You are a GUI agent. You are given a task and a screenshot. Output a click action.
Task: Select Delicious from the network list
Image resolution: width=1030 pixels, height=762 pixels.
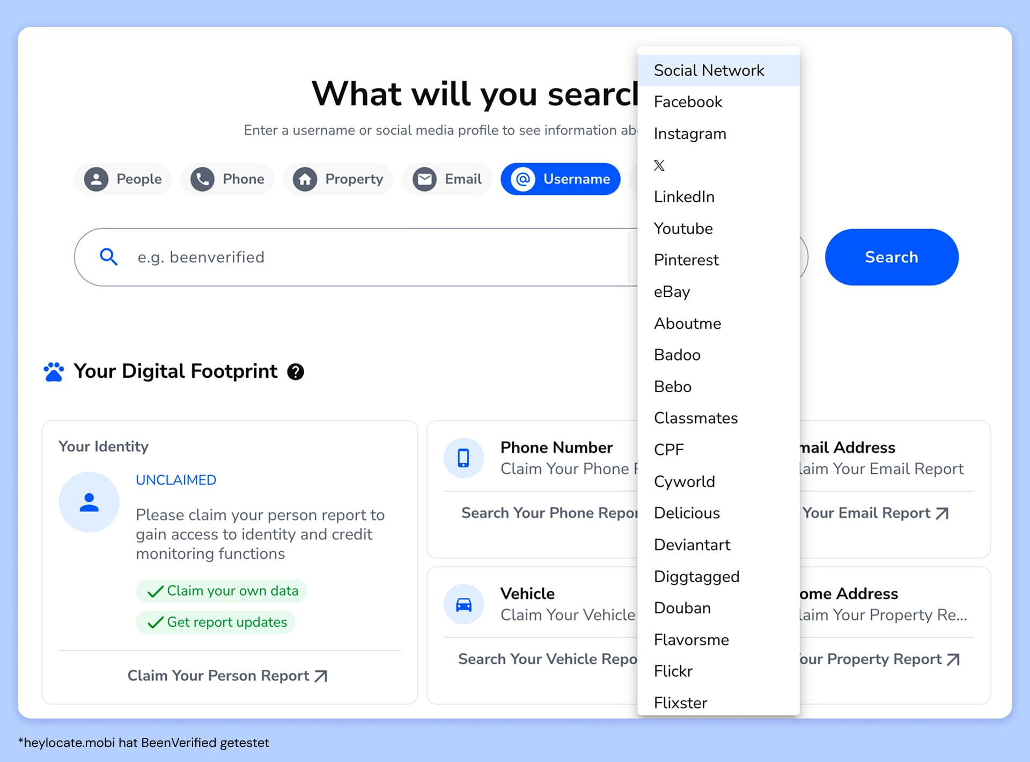718,513
